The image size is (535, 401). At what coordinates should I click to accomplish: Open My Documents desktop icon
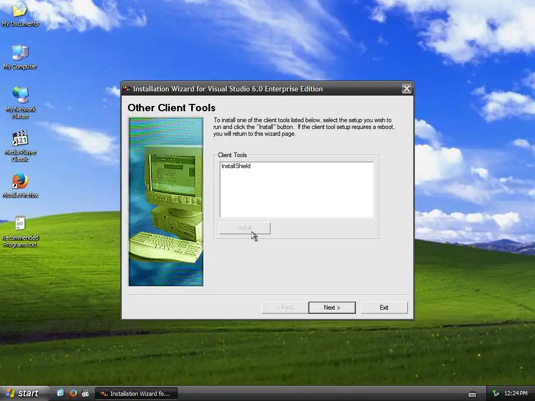tap(20, 14)
